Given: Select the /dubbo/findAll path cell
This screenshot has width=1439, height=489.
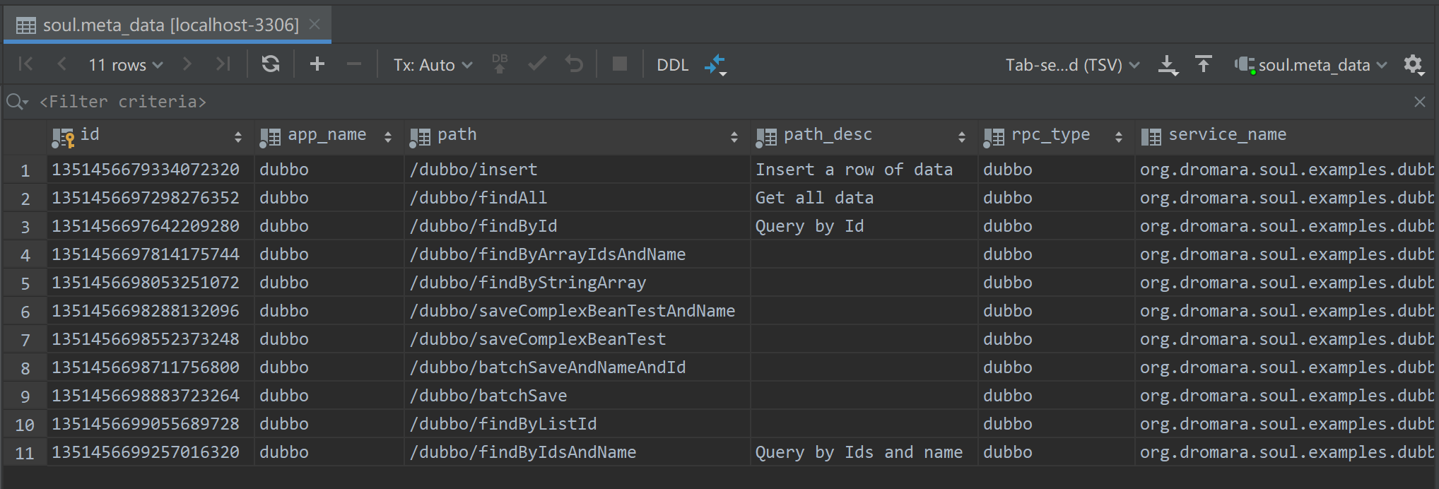Looking at the screenshot, I should click(478, 198).
